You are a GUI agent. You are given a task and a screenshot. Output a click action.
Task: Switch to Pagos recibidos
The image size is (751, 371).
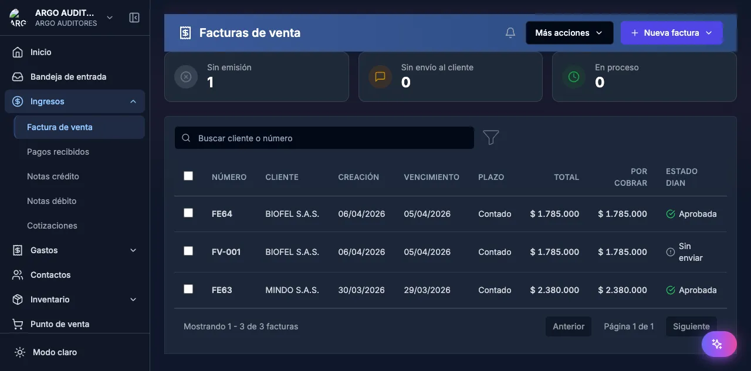(x=57, y=151)
